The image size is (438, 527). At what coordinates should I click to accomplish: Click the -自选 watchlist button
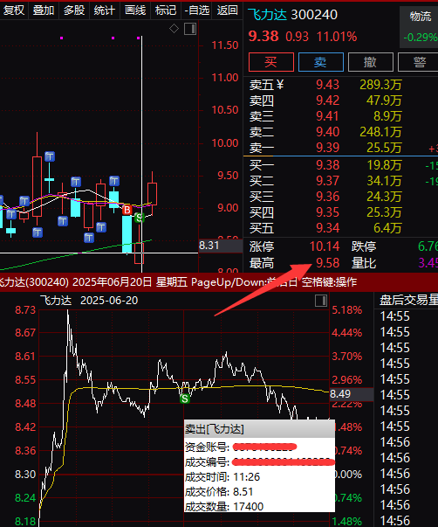(196, 10)
